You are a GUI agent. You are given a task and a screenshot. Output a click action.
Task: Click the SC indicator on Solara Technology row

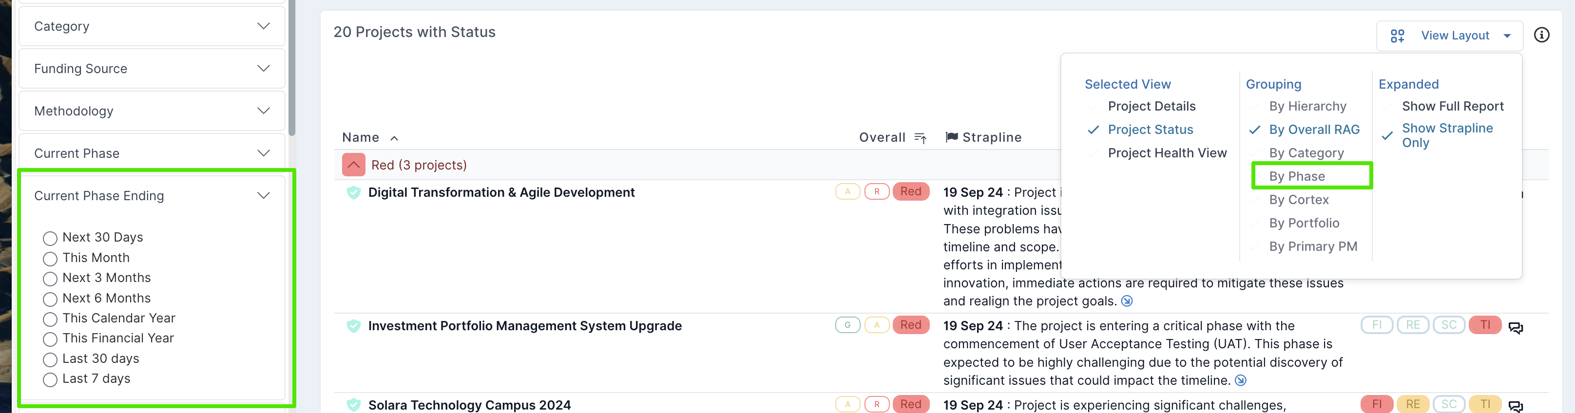pyautogui.click(x=1449, y=404)
